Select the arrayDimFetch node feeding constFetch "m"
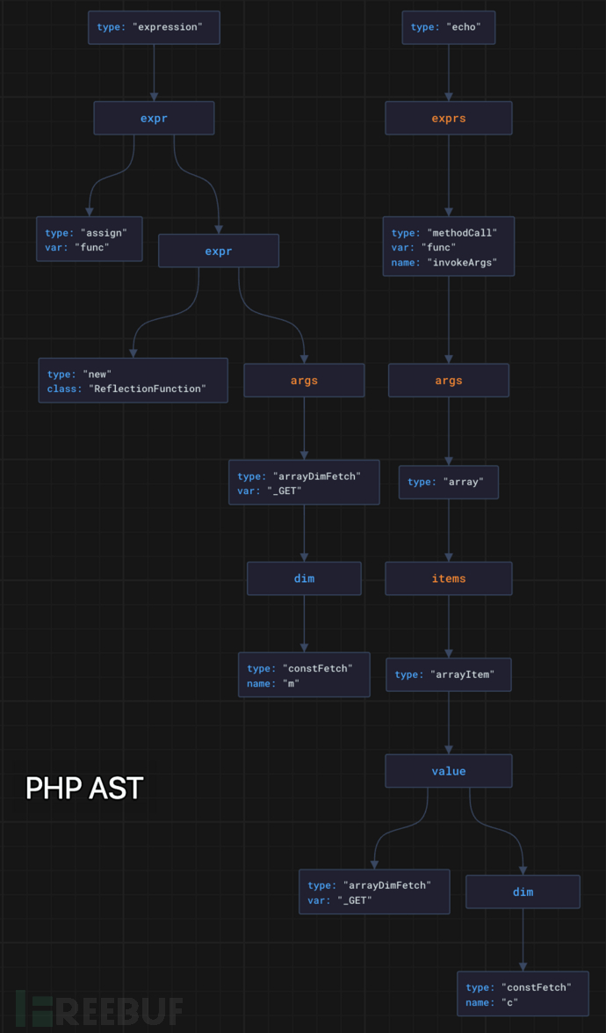This screenshot has height=1033, width=606. point(304,483)
